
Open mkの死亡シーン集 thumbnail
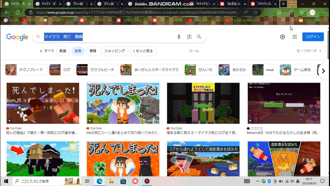click(123, 103)
